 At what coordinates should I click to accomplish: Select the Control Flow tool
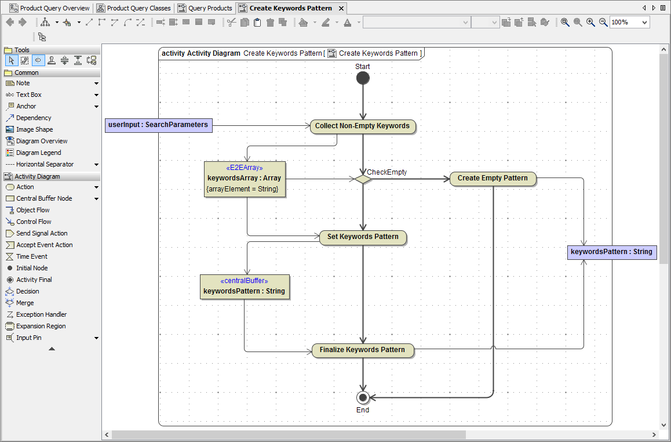pyautogui.click(x=35, y=221)
